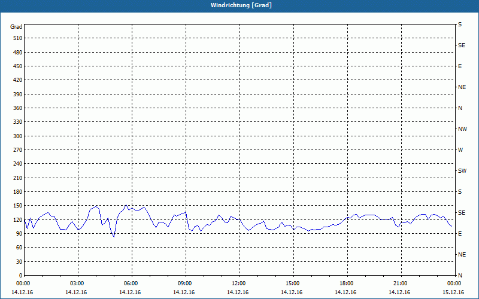
Task: Click the NW compass label
Action: pyautogui.click(x=462, y=129)
